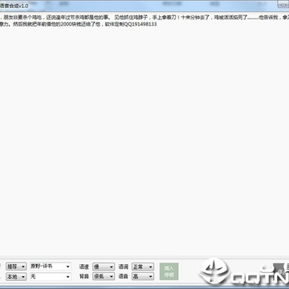The height and width of the screenshot is (289, 289).
Task: Click the QQ191498133 text in the editor
Action: point(140,24)
